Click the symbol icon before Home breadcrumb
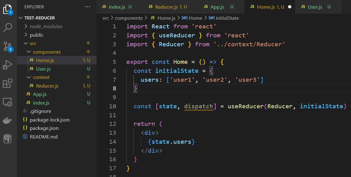Image resolution: width=351 pixels, height=177 pixels. pos(184,18)
